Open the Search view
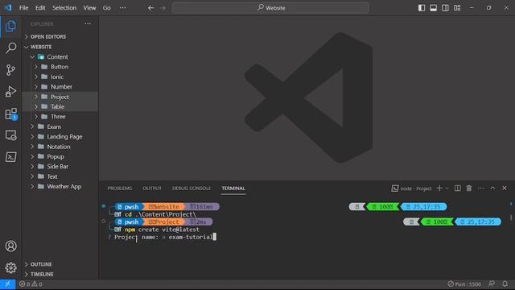Viewport: 515px width, 290px height. pos(10,48)
